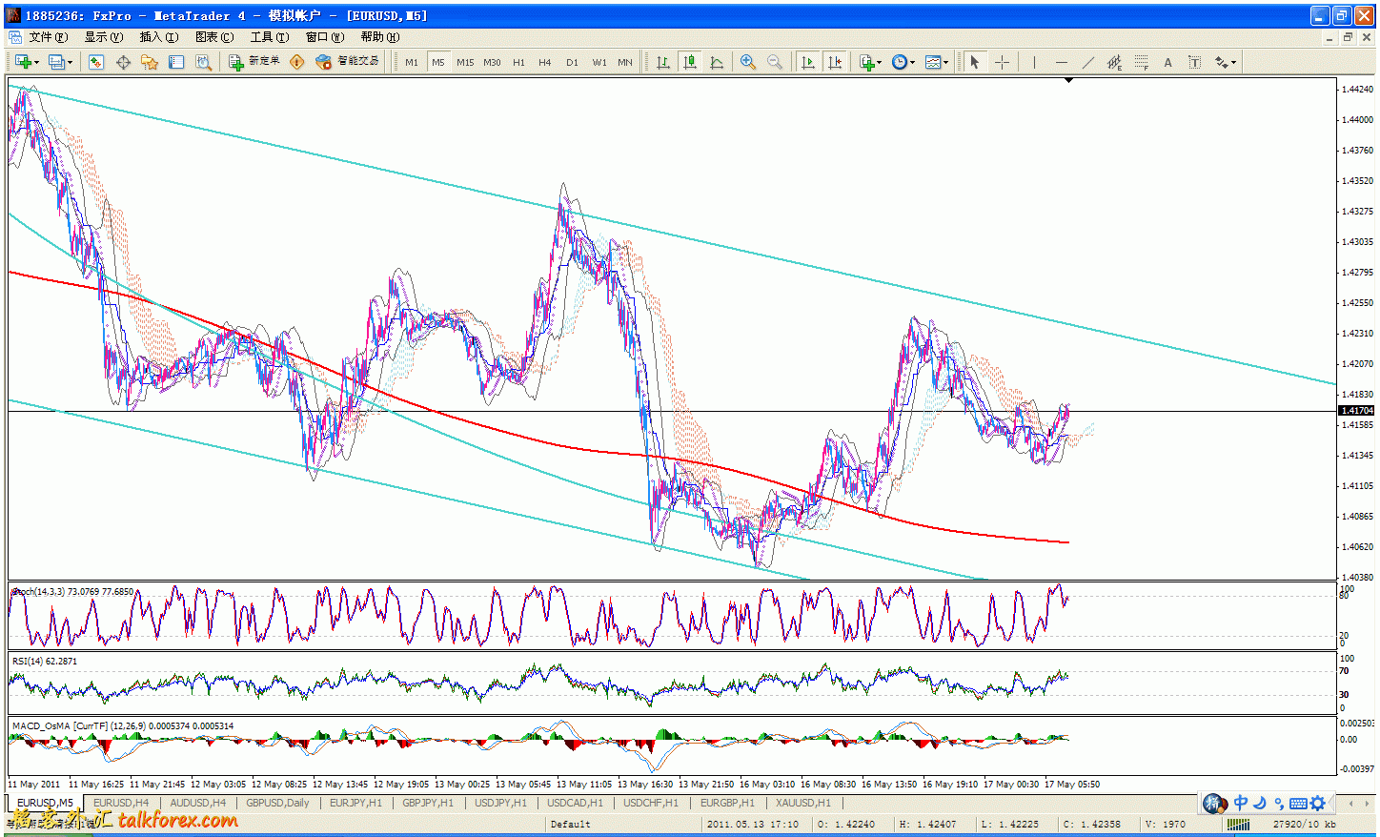Toggle AutoTrading (智能交易) button
Viewport: 1380px width, 837px height.
click(x=348, y=62)
